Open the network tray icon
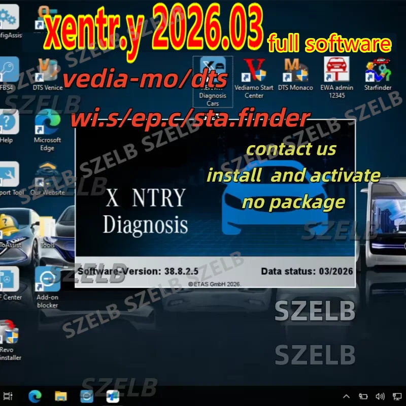 click(x=397, y=396)
